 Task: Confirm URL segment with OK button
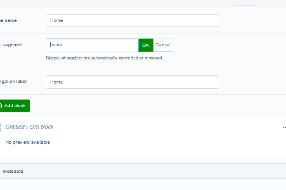146,45
